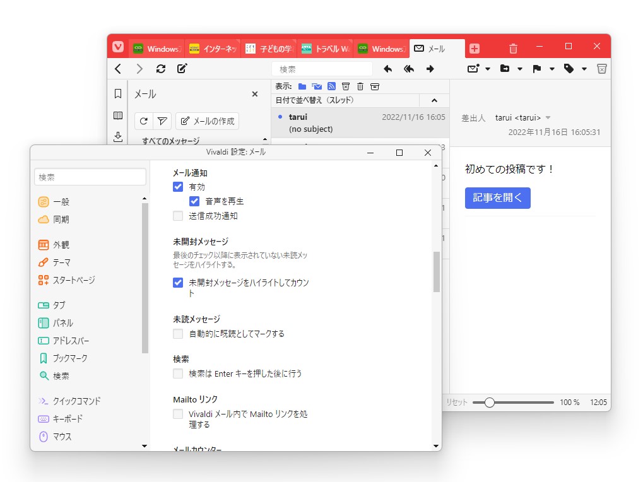The width and height of the screenshot is (643, 482).
Task: Click the label tag icon in the toolbar
Action: [569, 68]
